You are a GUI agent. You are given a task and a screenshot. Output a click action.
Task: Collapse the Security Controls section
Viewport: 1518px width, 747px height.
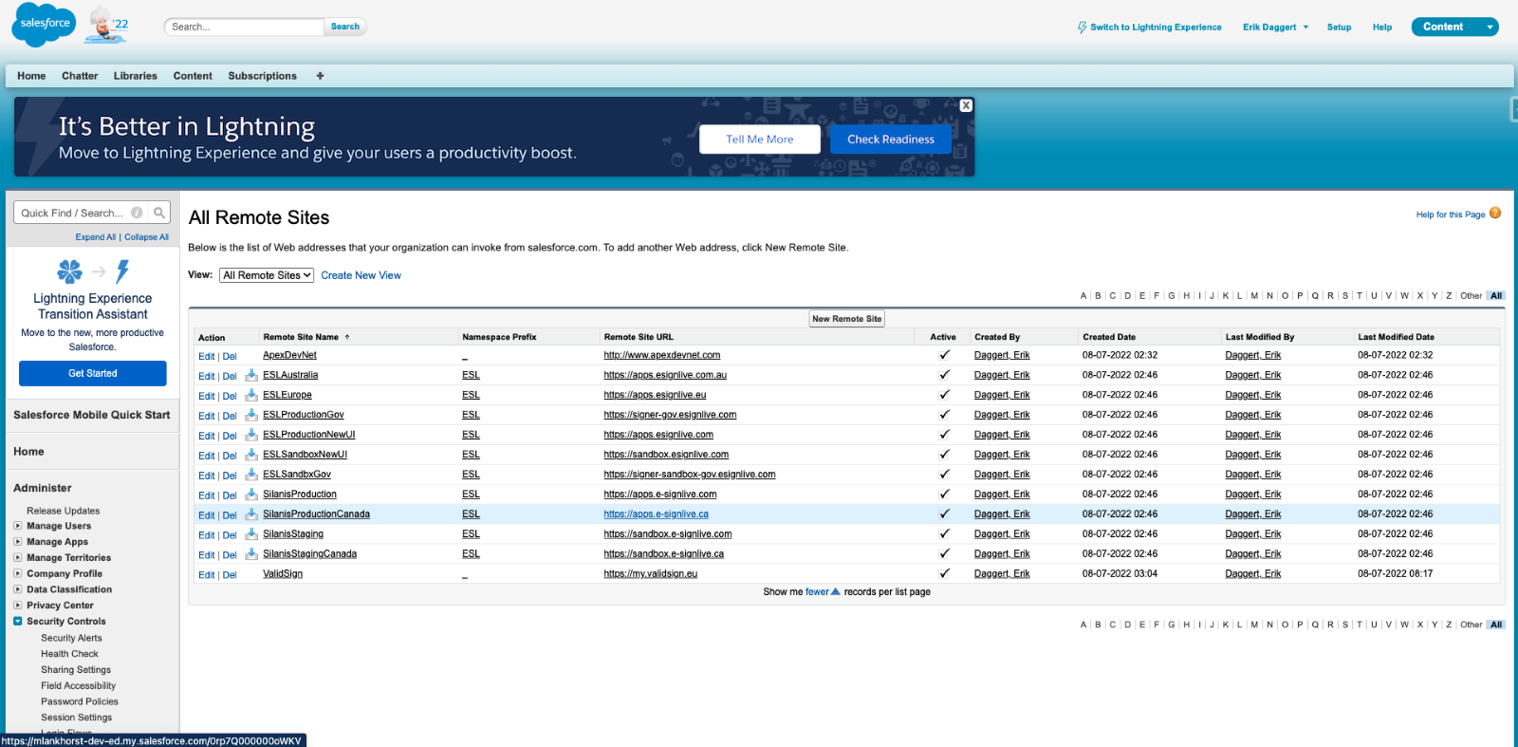(18, 621)
